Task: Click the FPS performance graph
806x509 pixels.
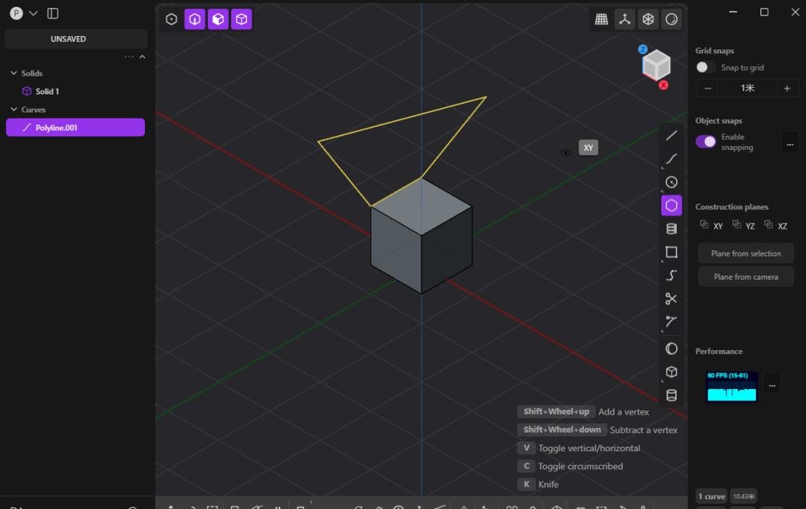Action: coord(732,386)
